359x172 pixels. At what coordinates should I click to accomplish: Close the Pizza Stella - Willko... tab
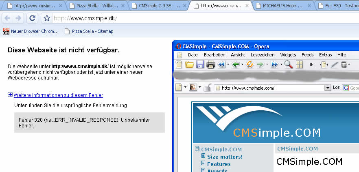tap(123, 6)
